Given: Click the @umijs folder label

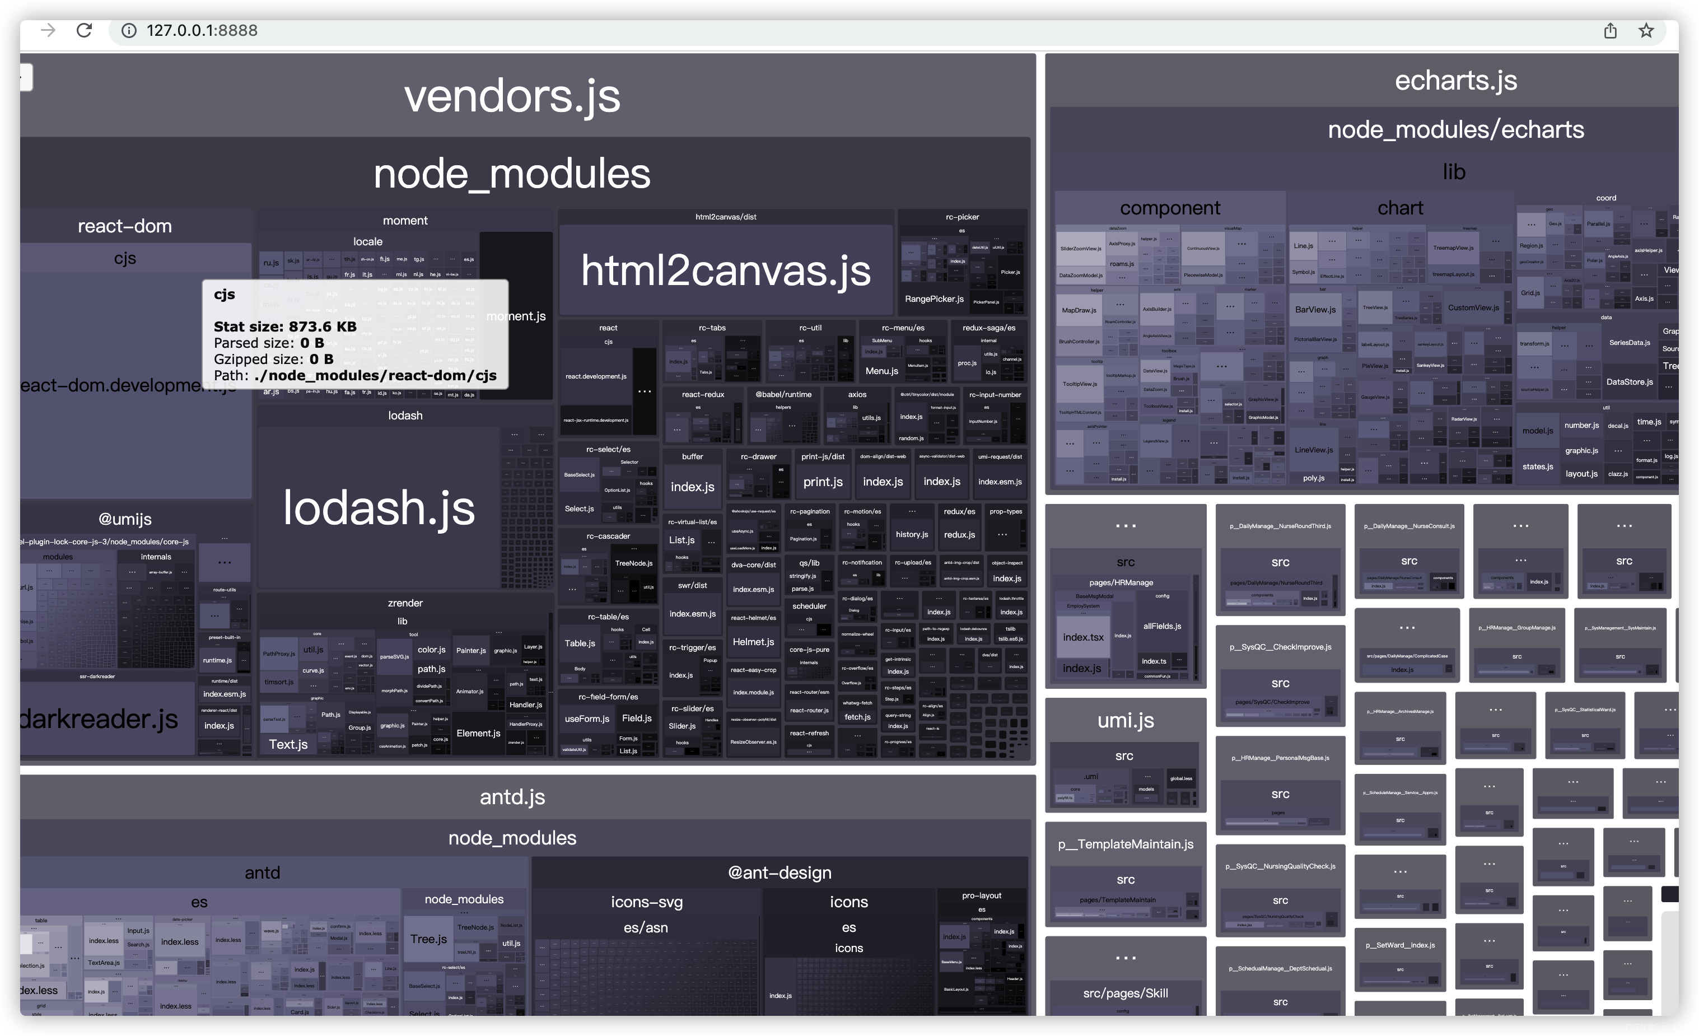Looking at the screenshot, I should pyautogui.click(x=125, y=519).
